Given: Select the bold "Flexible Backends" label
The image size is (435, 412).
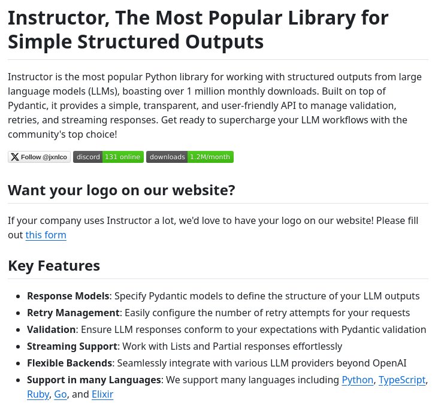Looking at the screenshot, I should click(70, 363).
